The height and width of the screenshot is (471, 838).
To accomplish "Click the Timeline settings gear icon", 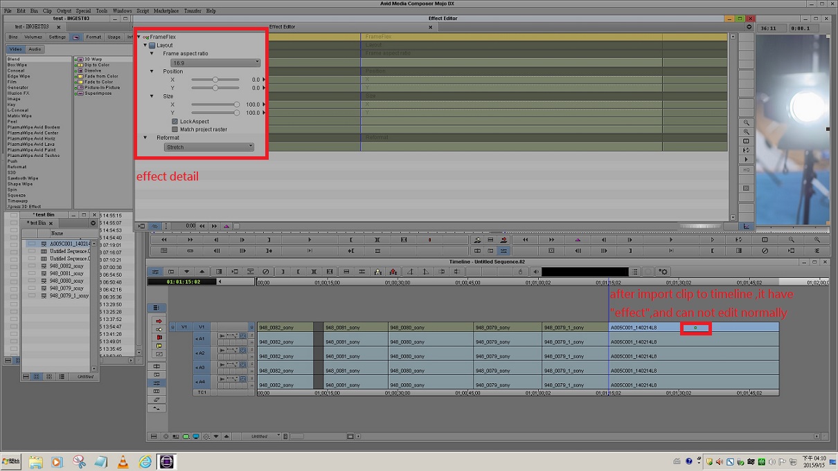I will tap(663, 272).
